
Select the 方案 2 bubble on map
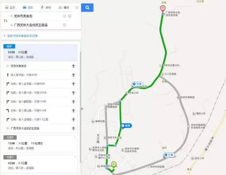169,155
